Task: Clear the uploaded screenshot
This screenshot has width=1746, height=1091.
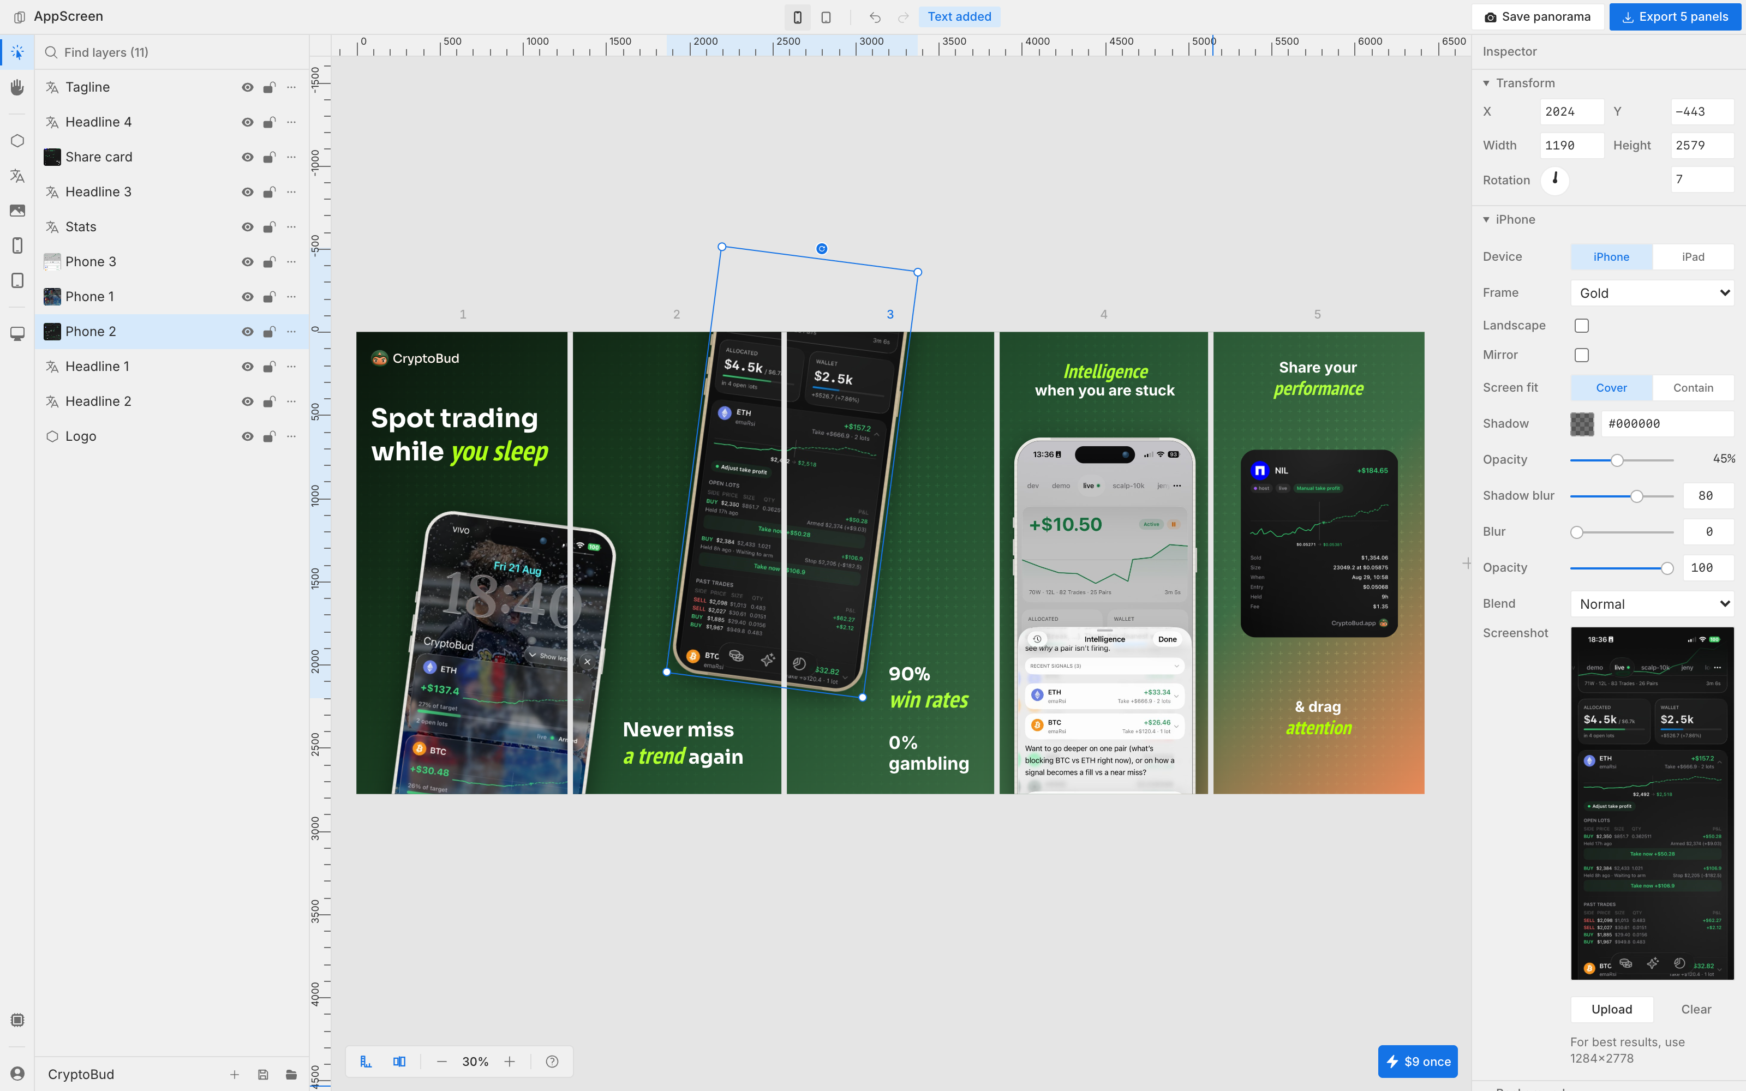Action: click(1695, 1010)
